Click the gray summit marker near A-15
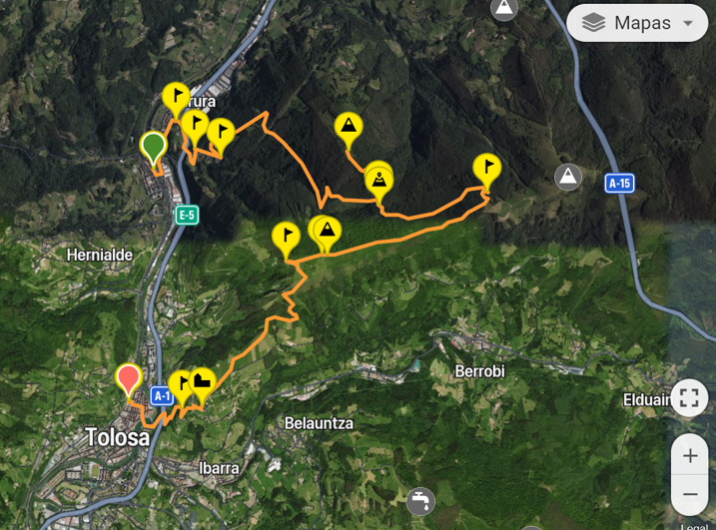This screenshot has height=530, width=716. (x=568, y=177)
